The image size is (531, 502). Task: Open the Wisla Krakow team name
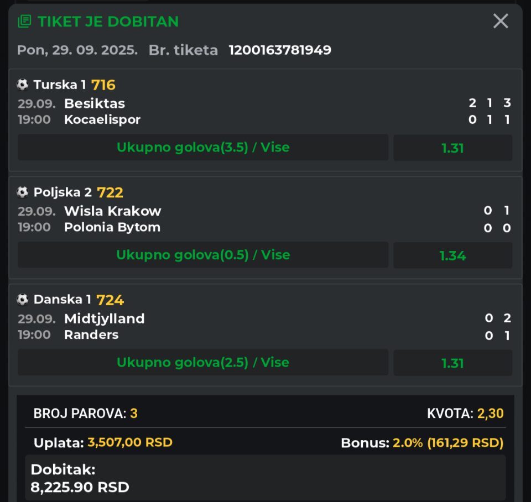pos(113,211)
